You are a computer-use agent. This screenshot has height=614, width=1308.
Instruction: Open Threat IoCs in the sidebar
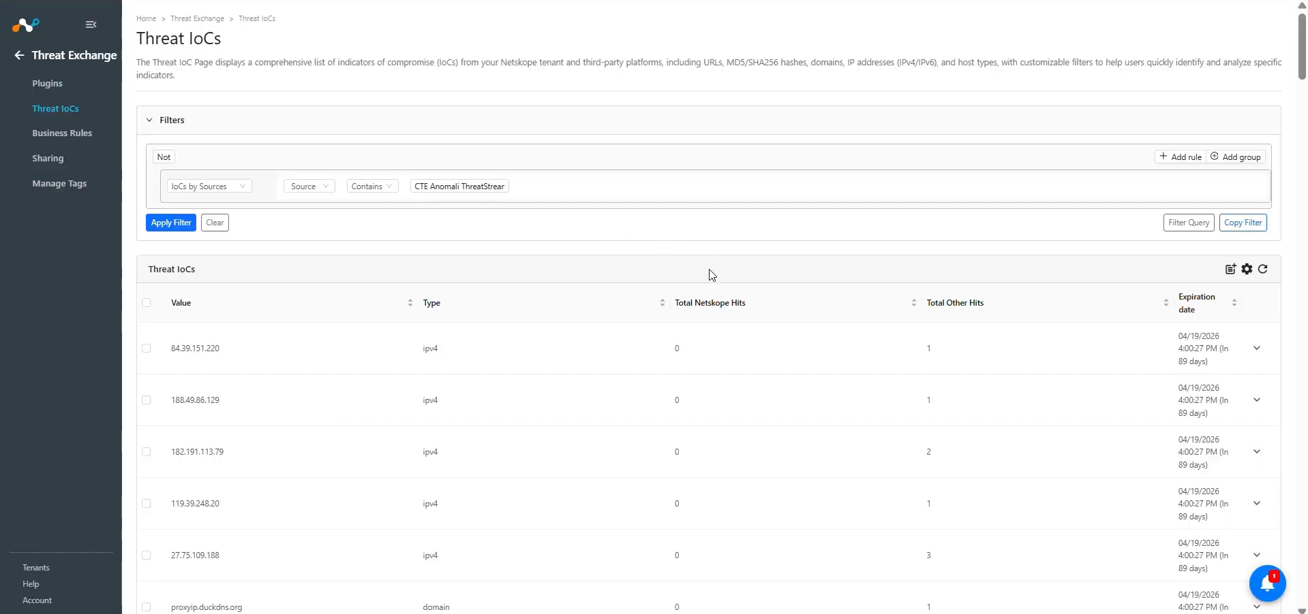pos(55,109)
